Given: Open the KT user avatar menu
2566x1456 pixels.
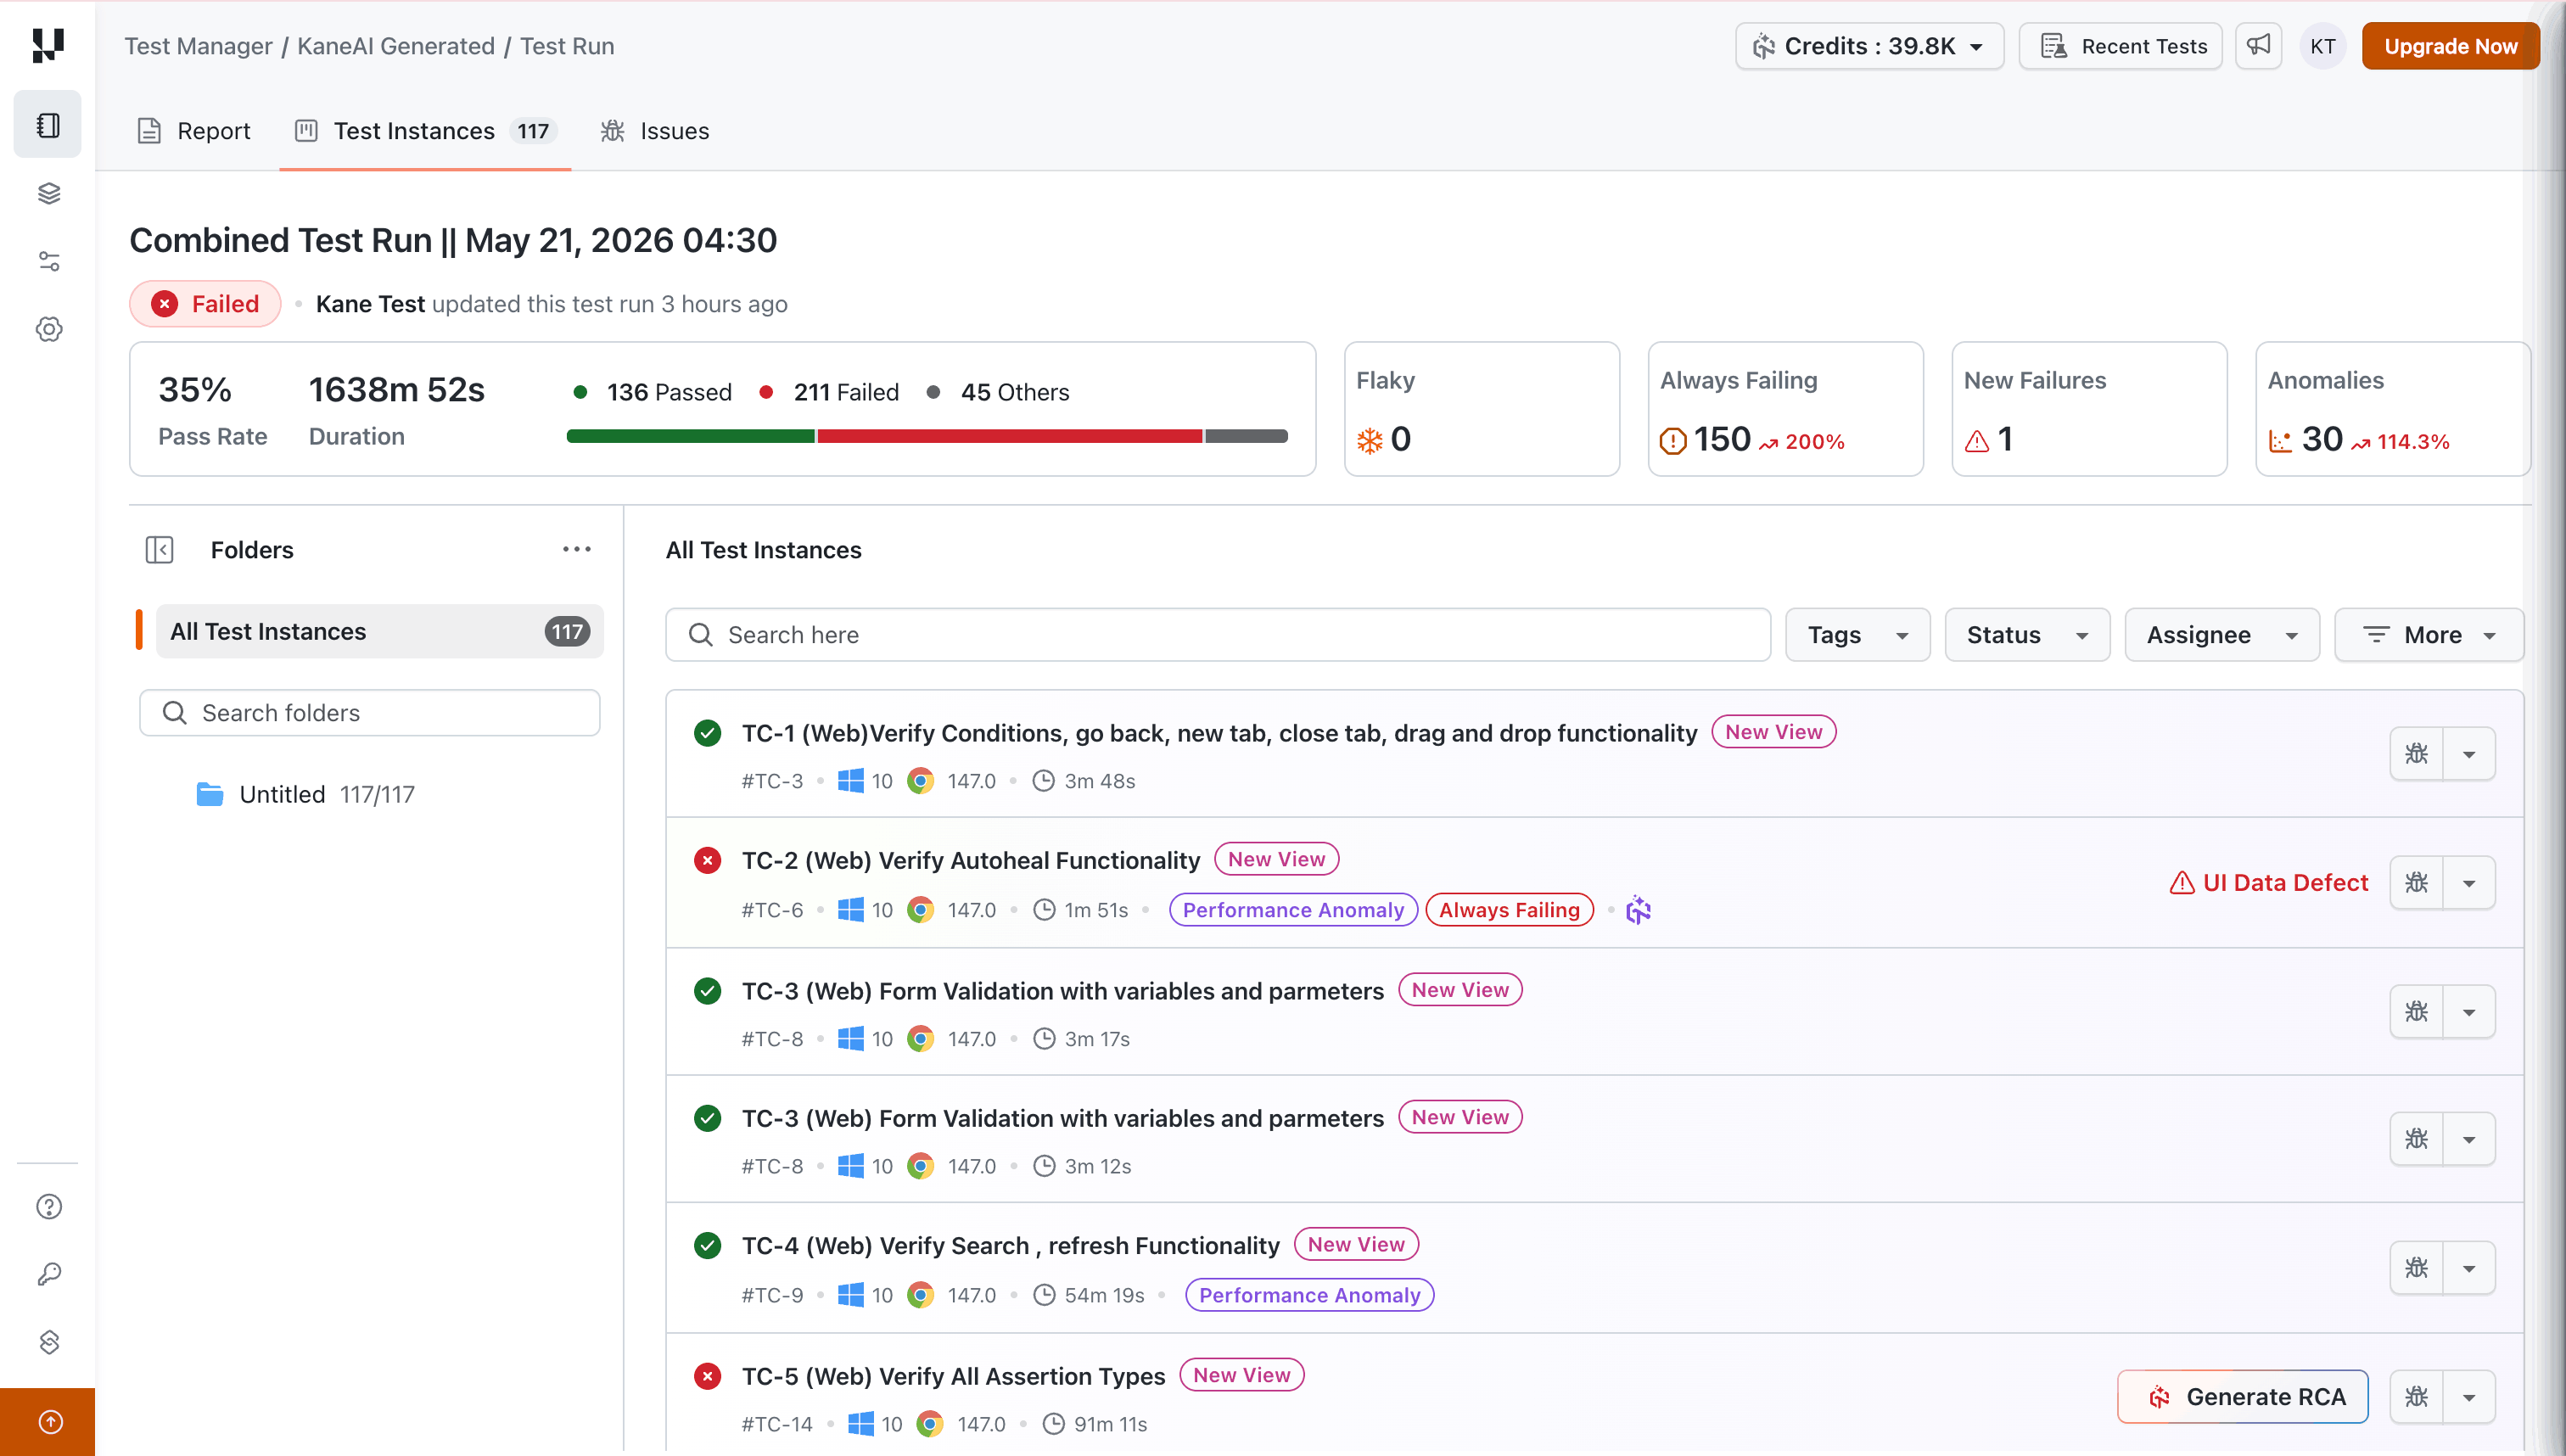Looking at the screenshot, I should coord(2322,46).
